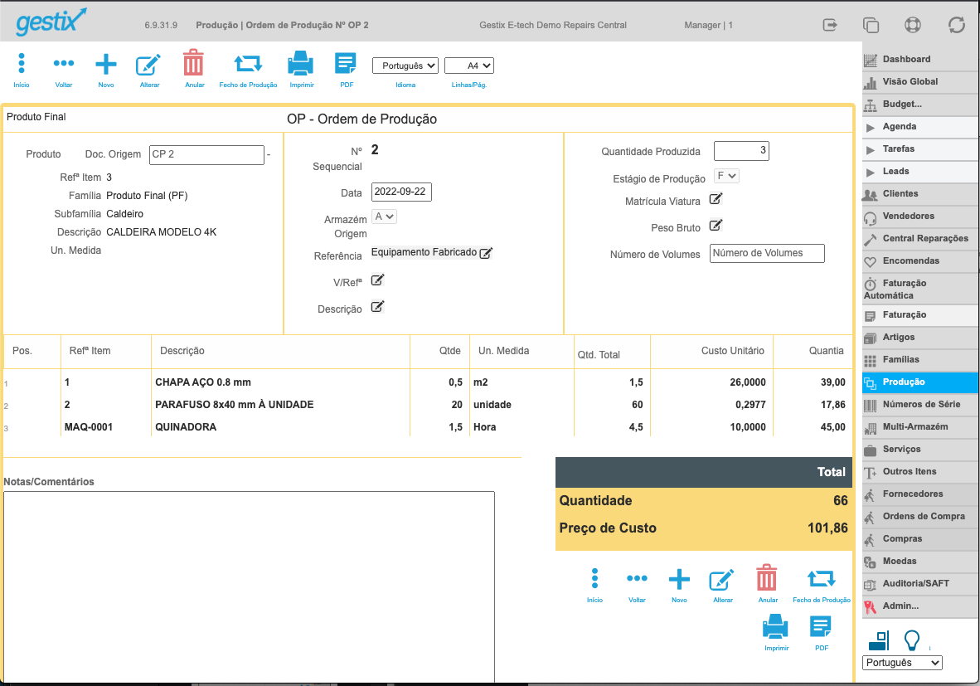Image resolution: width=980 pixels, height=686 pixels.
Task: Open Fornecedores in the sidebar
Action: point(920,494)
